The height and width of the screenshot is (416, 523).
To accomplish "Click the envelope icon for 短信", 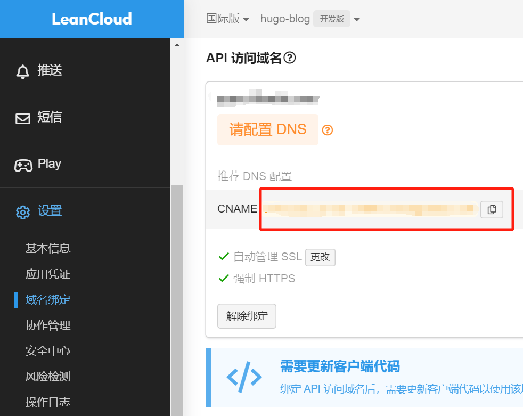I will pyautogui.click(x=22, y=118).
